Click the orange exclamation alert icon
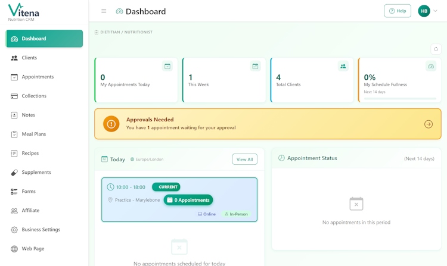The image size is (447, 266). 111,124
